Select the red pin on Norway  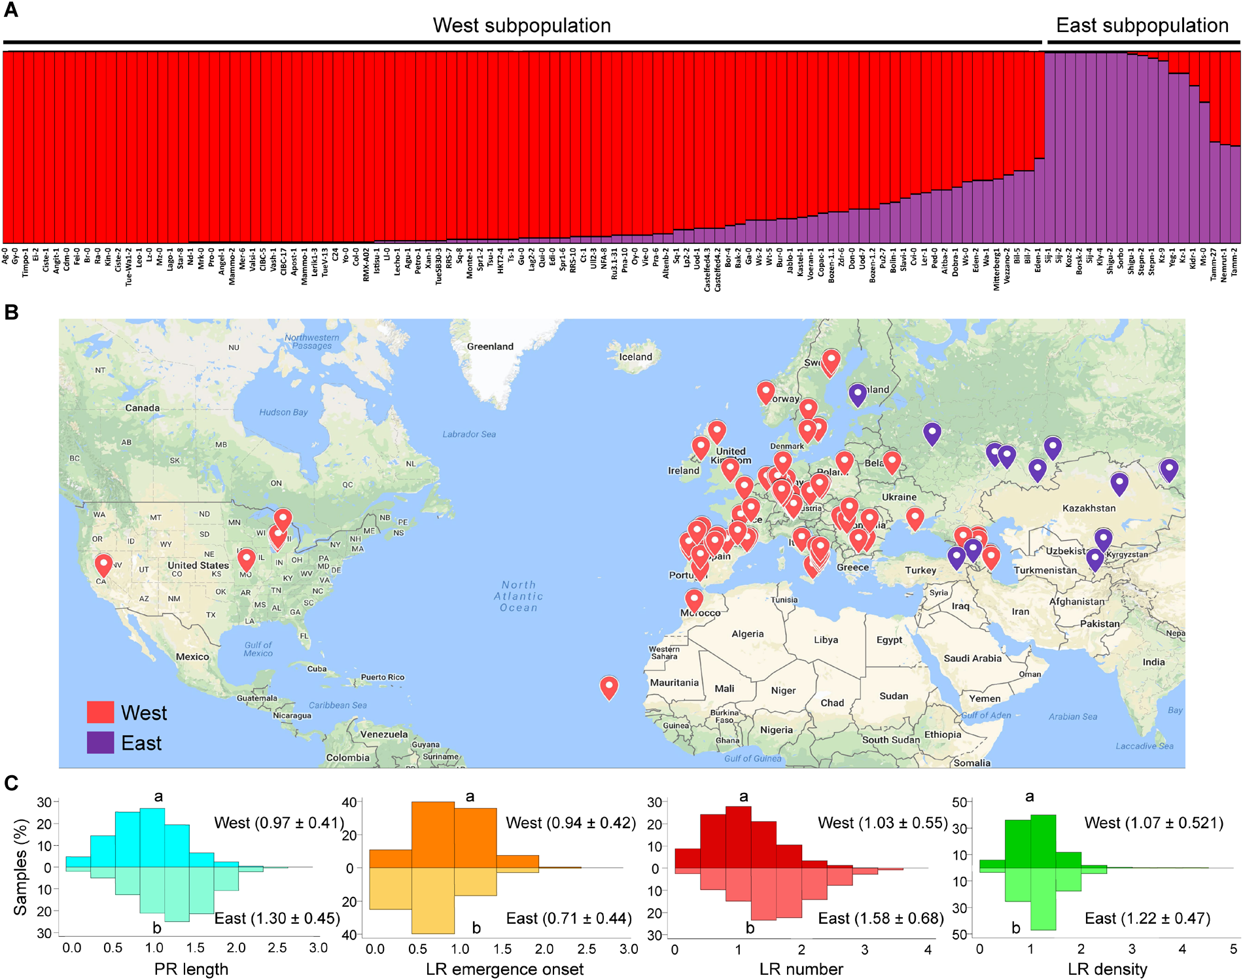point(765,392)
